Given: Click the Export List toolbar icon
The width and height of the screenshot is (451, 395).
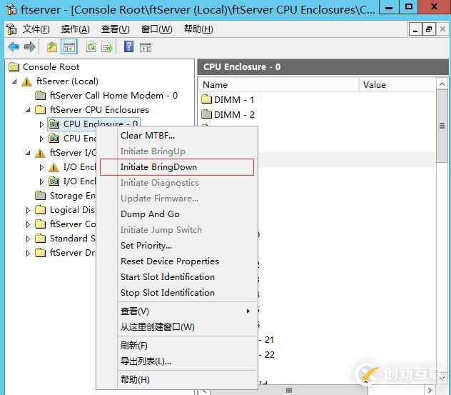Looking at the screenshot, I should 107,46.
